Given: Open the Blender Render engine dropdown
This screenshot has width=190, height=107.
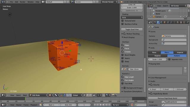Looking at the screenshot, I should click(x=110, y=2).
